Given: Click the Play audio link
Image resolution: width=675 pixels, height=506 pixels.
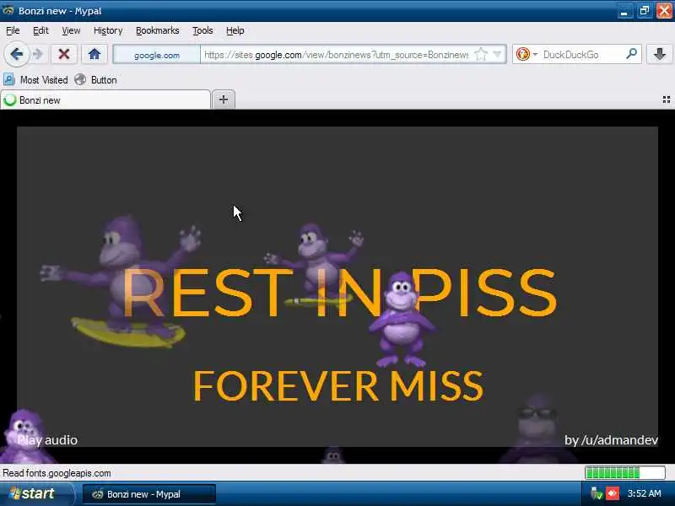Looking at the screenshot, I should pos(47,440).
